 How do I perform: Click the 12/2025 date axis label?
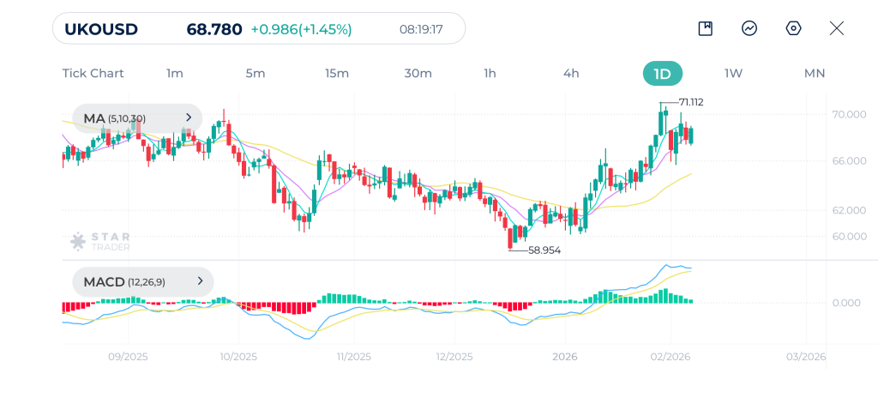(454, 357)
